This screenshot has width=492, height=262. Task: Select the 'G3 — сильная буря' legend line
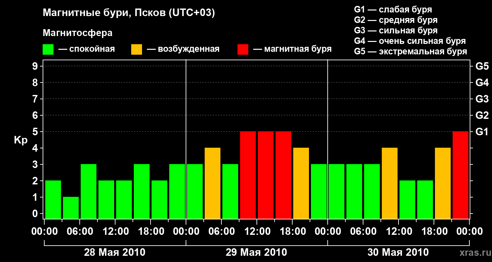pos(396,30)
